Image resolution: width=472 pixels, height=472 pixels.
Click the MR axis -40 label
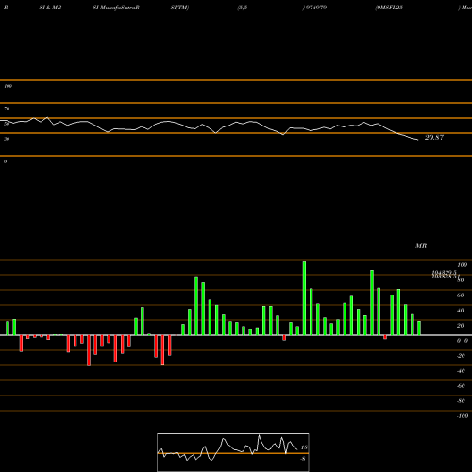tap(461, 371)
